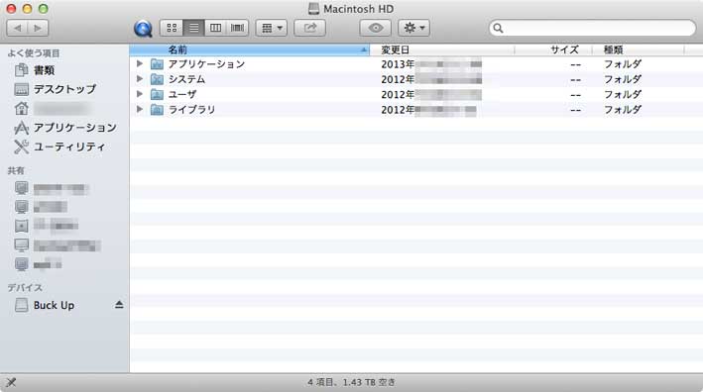
Task: Open the blue Q app icon in toolbar
Action: pos(143,28)
